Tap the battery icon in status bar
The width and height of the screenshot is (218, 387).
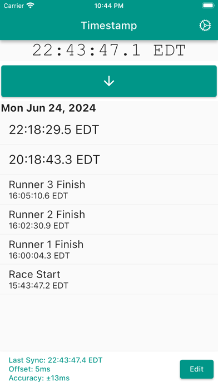tap(209, 6)
